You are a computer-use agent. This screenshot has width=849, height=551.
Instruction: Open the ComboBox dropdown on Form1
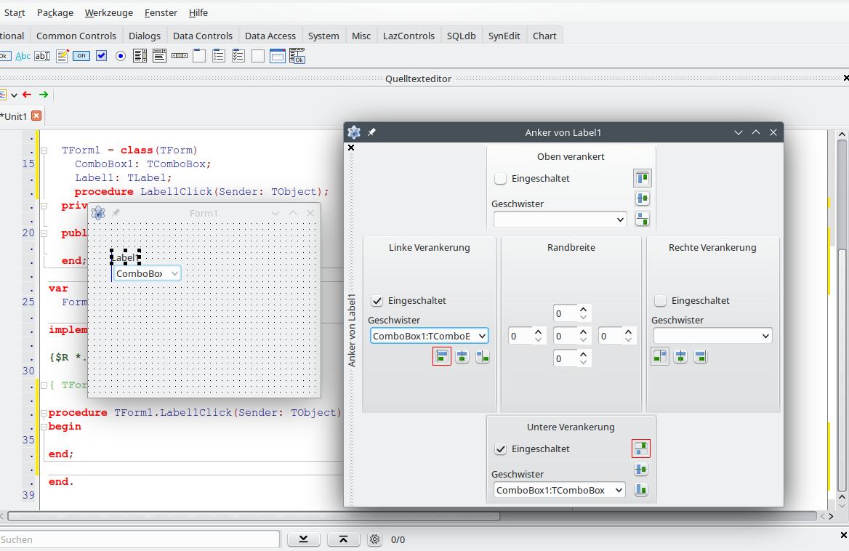click(x=174, y=274)
